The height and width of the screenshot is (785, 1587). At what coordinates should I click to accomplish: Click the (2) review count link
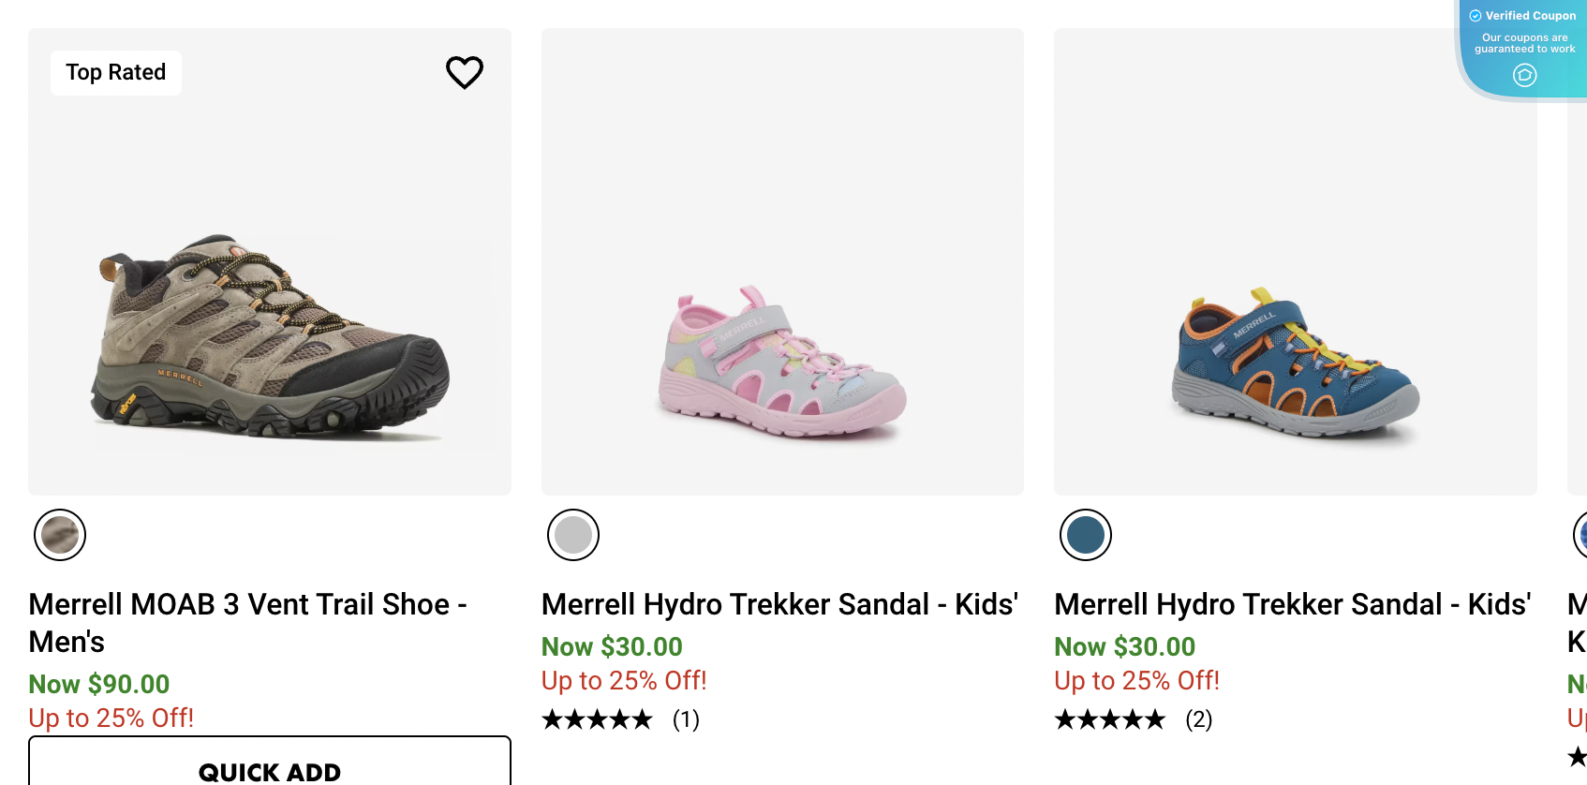coord(1199,719)
